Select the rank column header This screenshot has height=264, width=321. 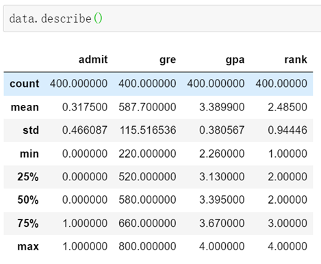click(x=296, y=60)
